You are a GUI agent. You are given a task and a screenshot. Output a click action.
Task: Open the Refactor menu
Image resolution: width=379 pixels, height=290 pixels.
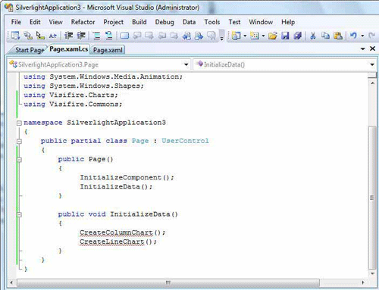point(83,22)
